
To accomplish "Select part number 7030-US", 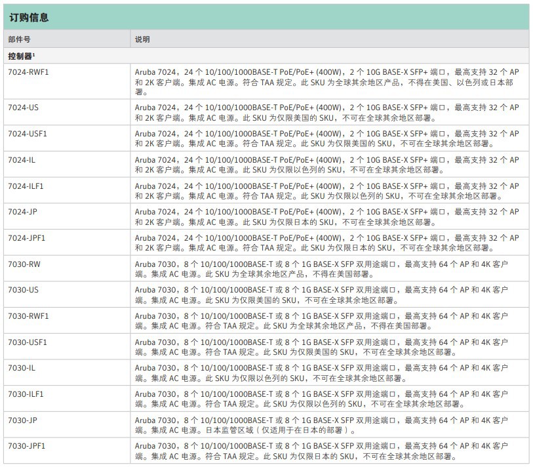I will click(x=24, y=290).
